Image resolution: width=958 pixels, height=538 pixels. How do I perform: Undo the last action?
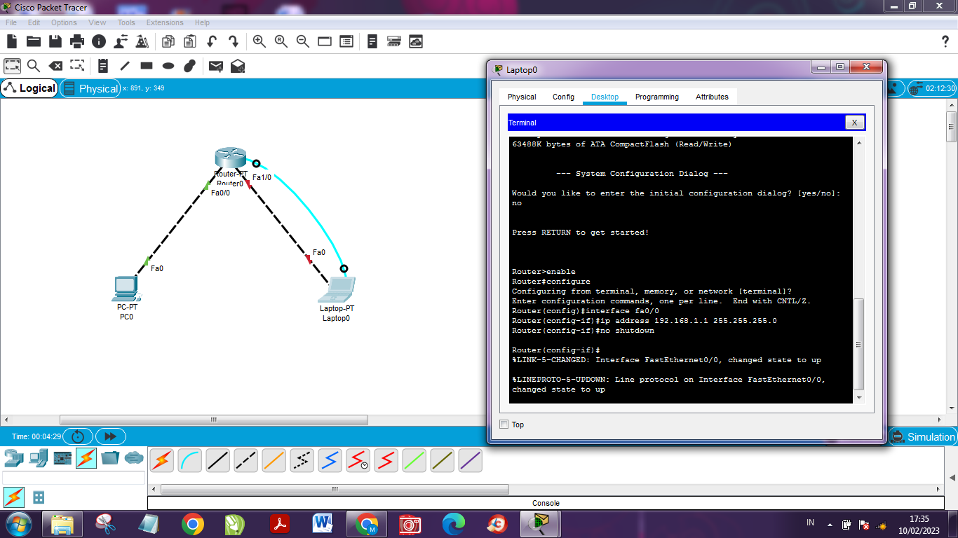tap(212, 41)
